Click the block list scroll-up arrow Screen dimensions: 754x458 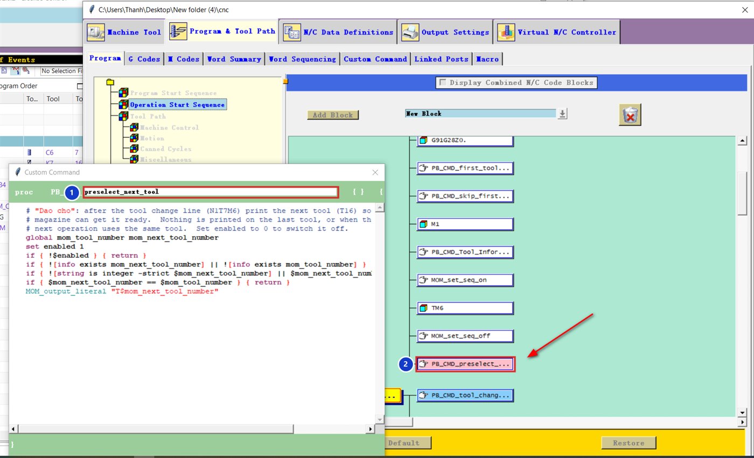(x=742, y=141)
